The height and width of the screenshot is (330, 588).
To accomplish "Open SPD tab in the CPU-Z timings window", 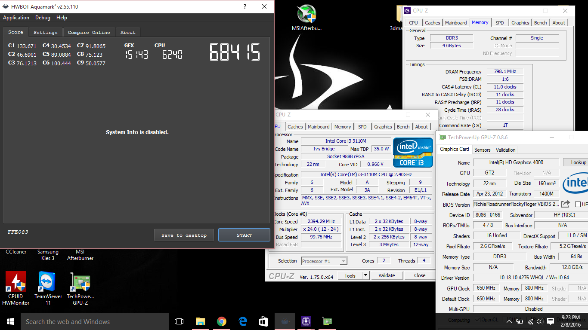I will [499, 23].
